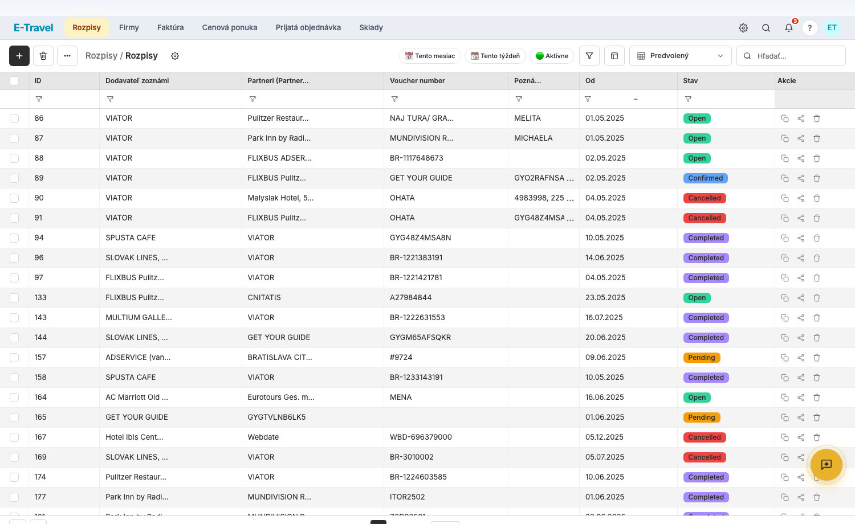Viewport: 855px width, 524px height.
Task: Open the Voucher number column filter icon
Action: tap(394, 99)
